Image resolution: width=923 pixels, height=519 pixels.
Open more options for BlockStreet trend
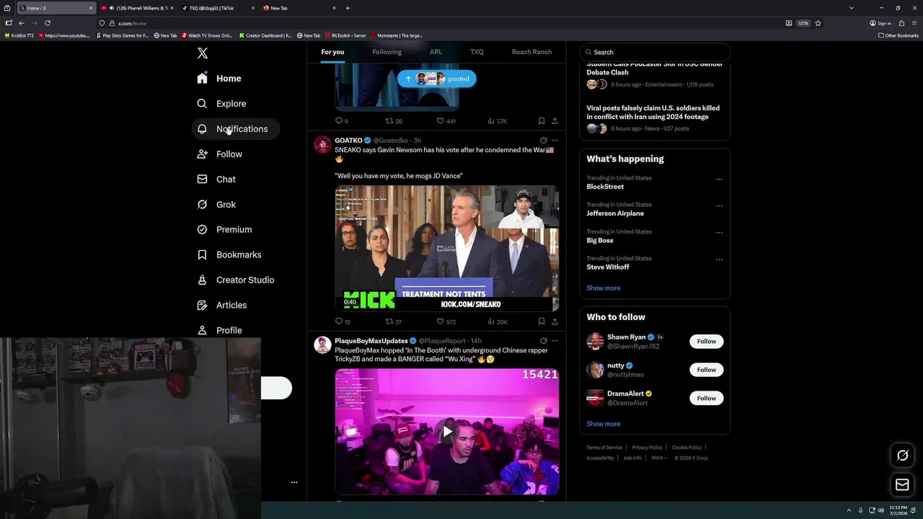pyautogui.click(x=719, y=179)
